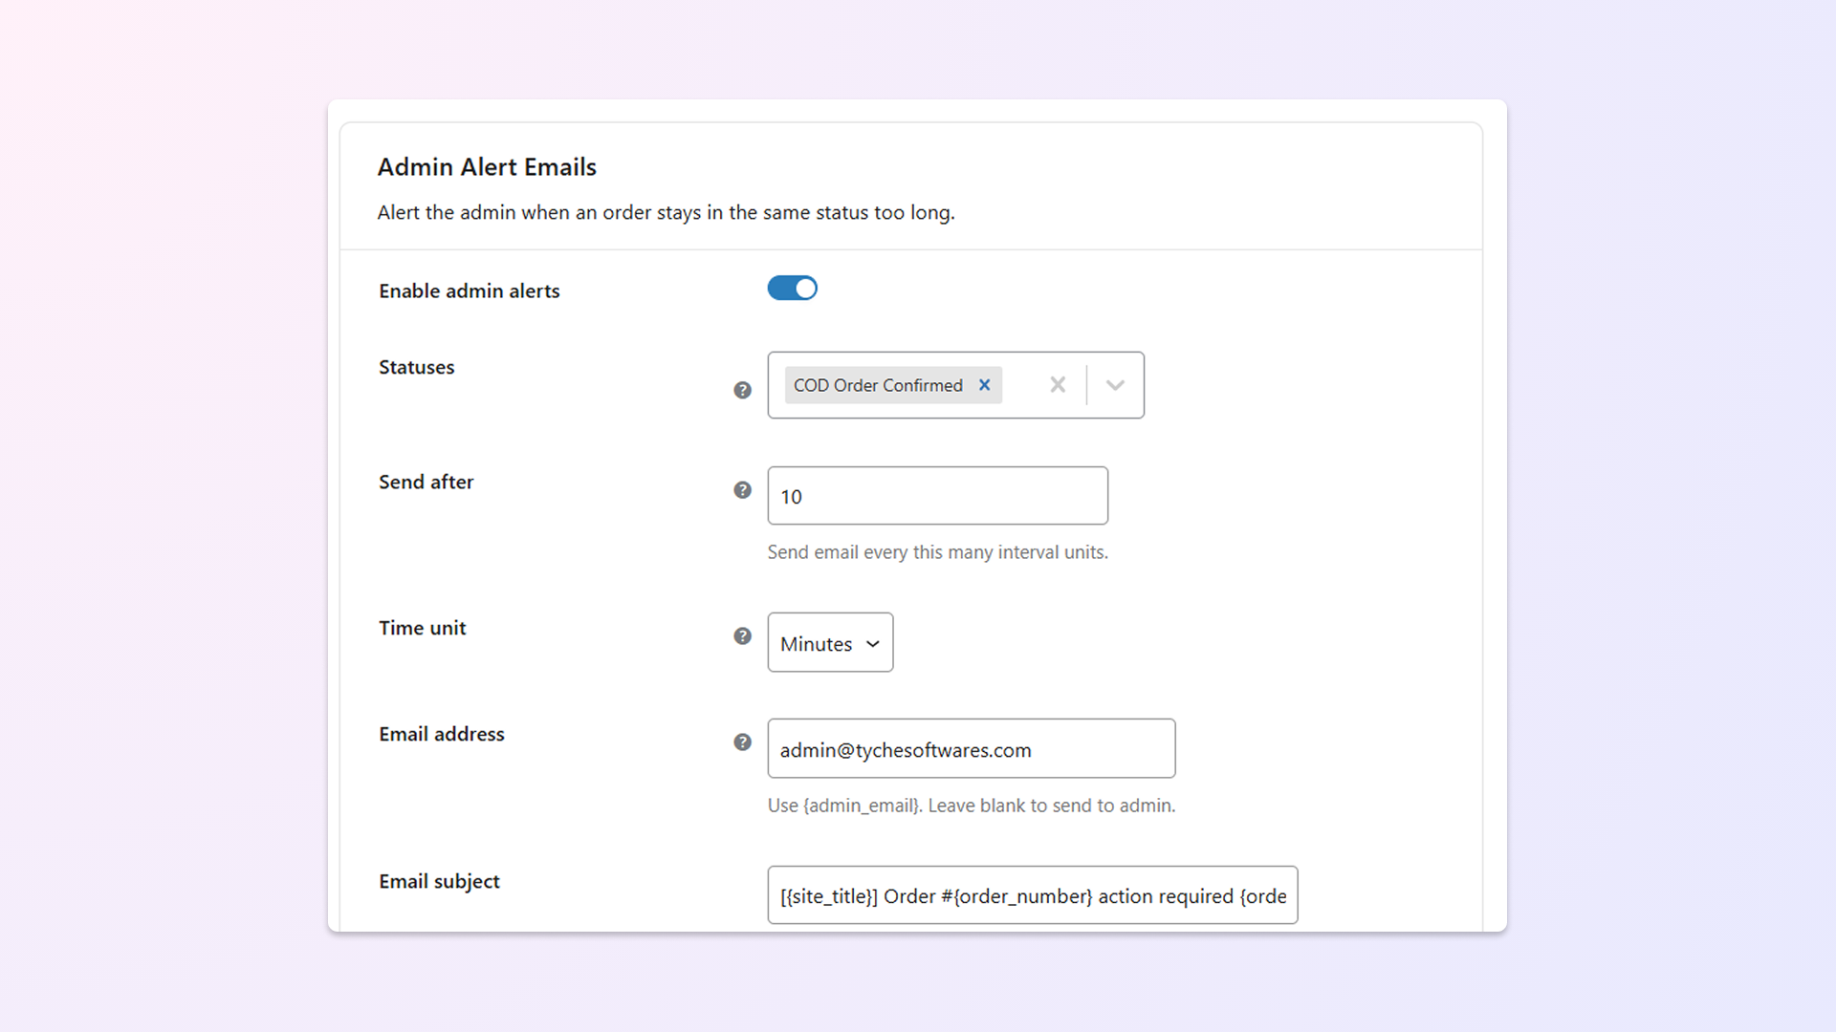Click the Time unit help icon
Screen dimensions: 1836x1032
[x=742, y=636]
